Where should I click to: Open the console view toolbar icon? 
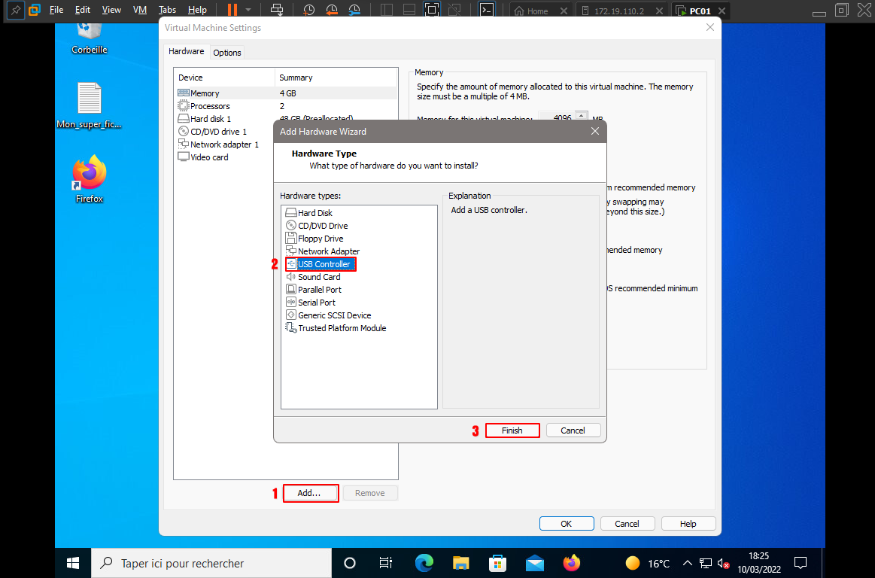487,11
